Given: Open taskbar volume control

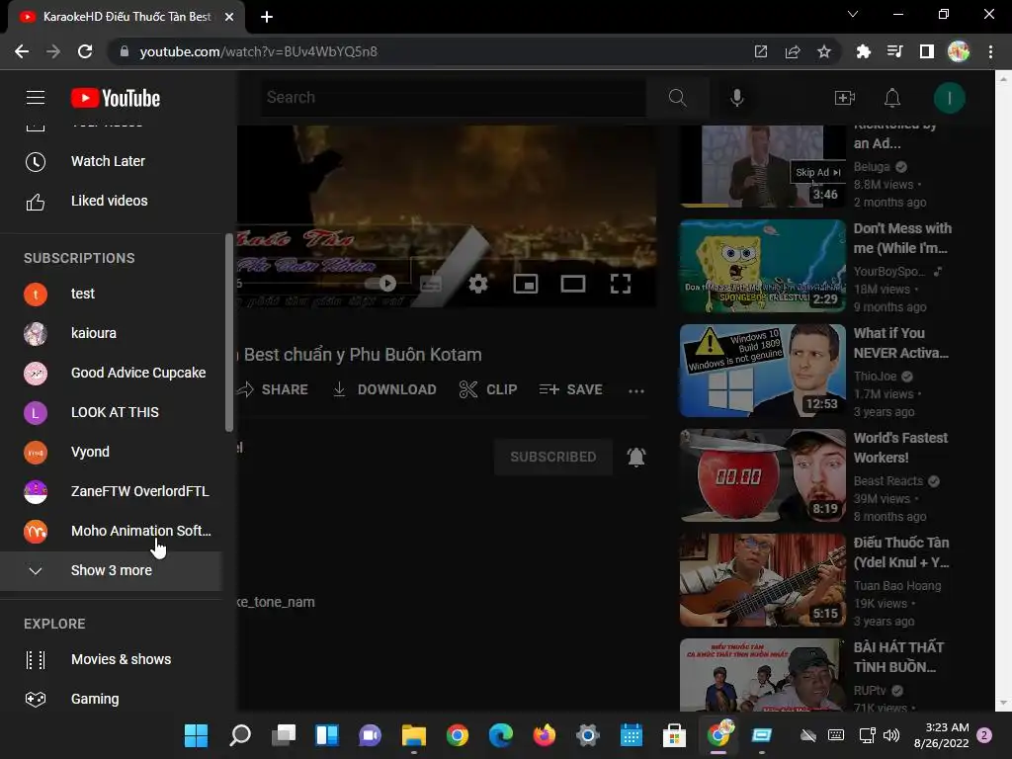Looking at the screenshot, I should (891, 735).
